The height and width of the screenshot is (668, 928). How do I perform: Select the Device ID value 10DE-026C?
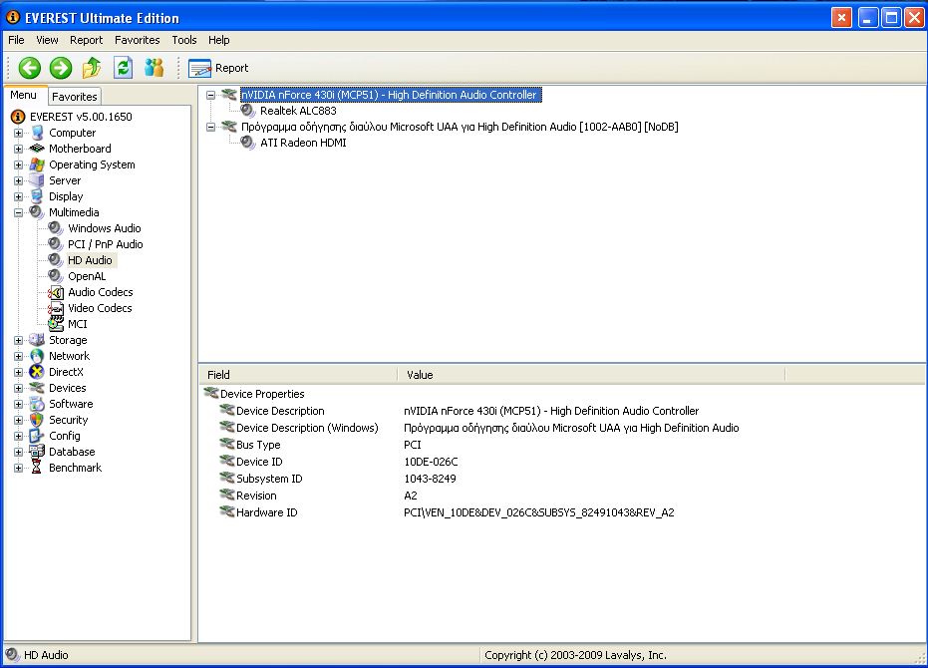click(431, 462)
